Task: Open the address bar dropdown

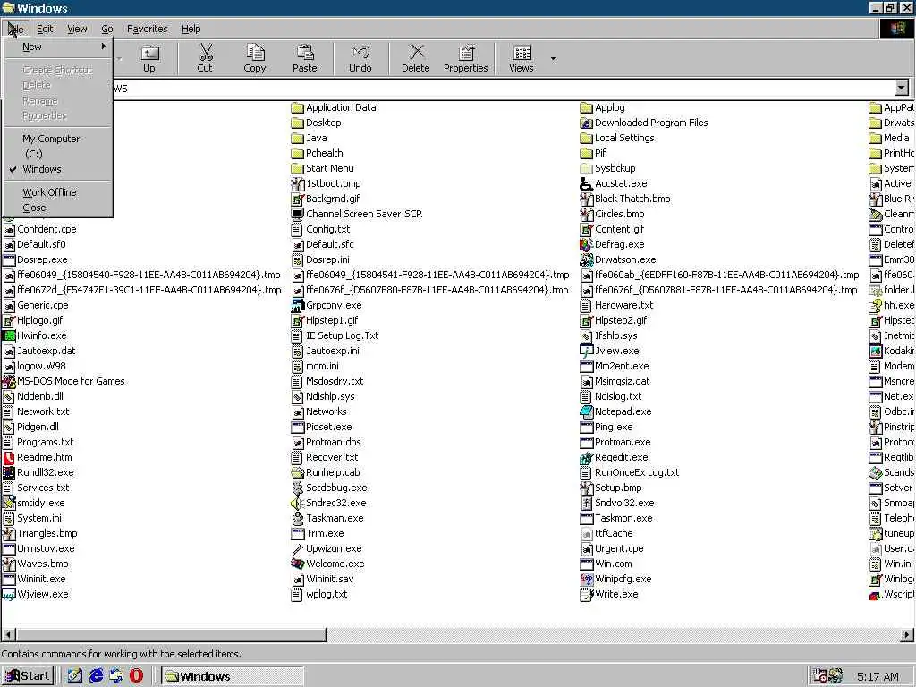Action: click(902, 89)
